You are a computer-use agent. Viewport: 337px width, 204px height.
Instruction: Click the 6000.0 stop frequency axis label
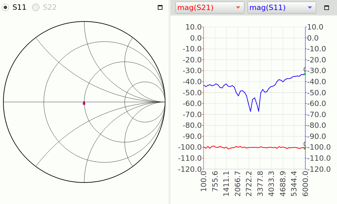point(305,181)
